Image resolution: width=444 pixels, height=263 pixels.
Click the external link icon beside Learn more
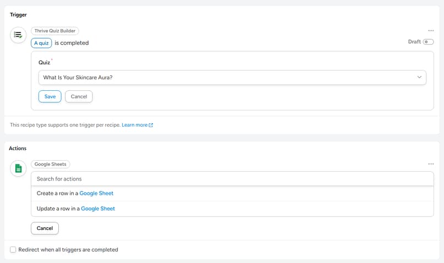coord(151,125)
